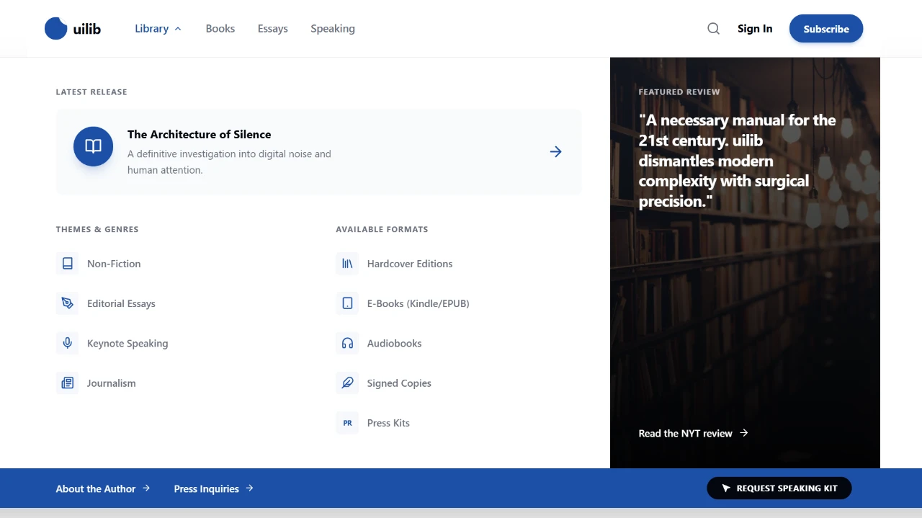922x518 pixels.
Task: Click the Subscribe button
Action: coord(825,29)
